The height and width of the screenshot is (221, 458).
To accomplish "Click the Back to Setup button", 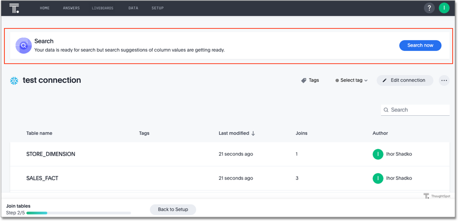I will coord(173,209).
